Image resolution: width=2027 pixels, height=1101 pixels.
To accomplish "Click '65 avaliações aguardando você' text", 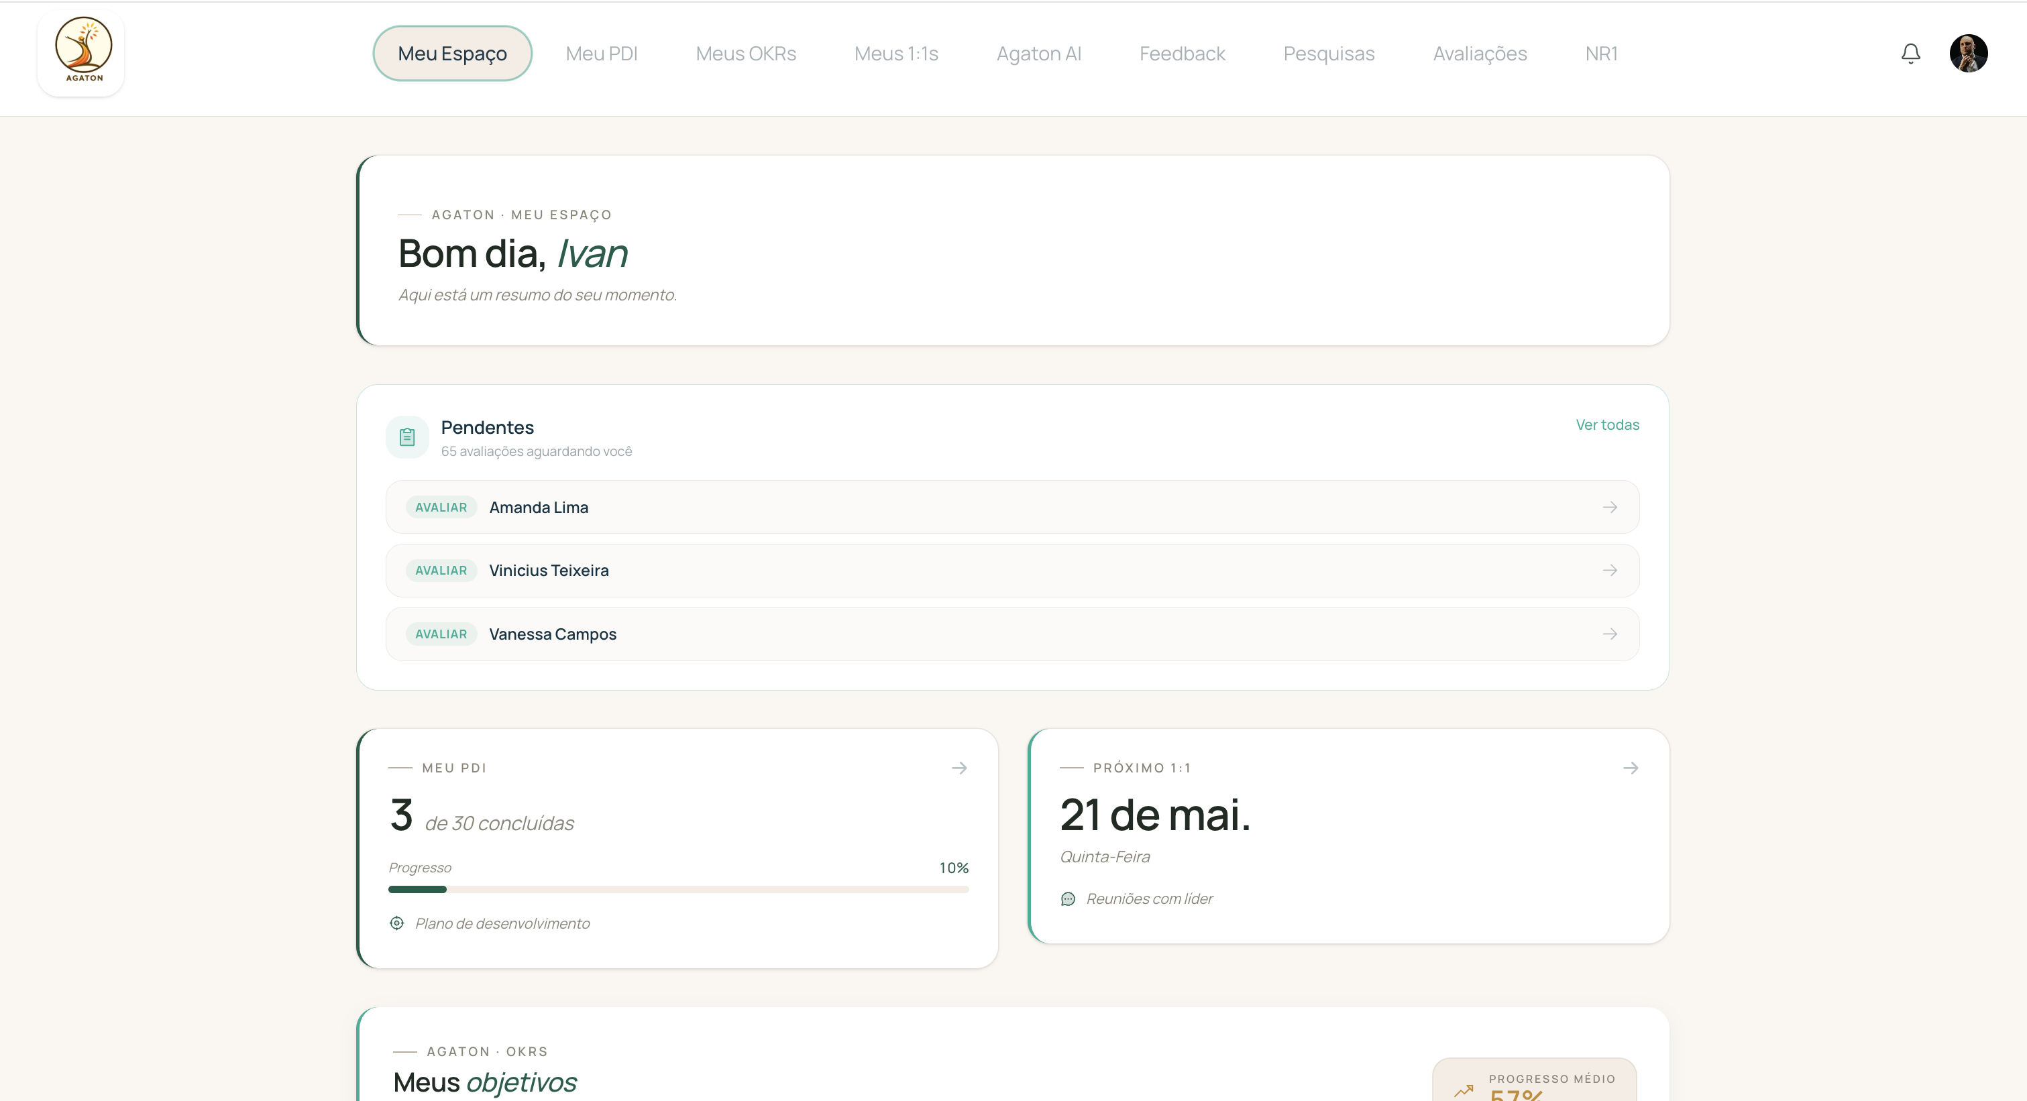I will click(x=536, y=451).
